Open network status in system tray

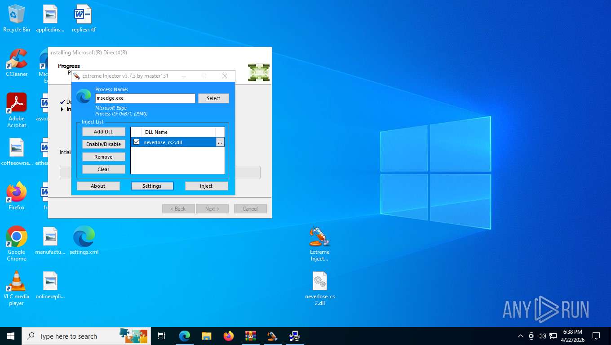553,336
